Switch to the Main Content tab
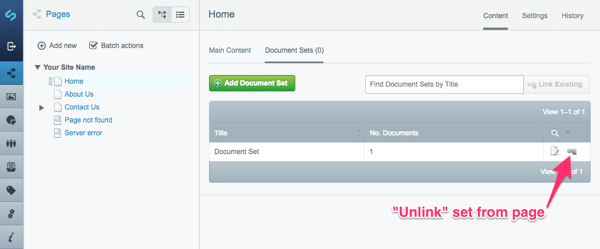Image resolution: width=600 pixels, height=249 pixels. (x=230, y=50)
